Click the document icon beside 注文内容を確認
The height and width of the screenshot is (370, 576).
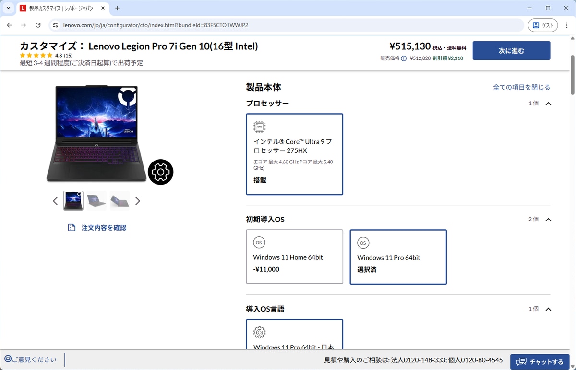click(72, 227)
